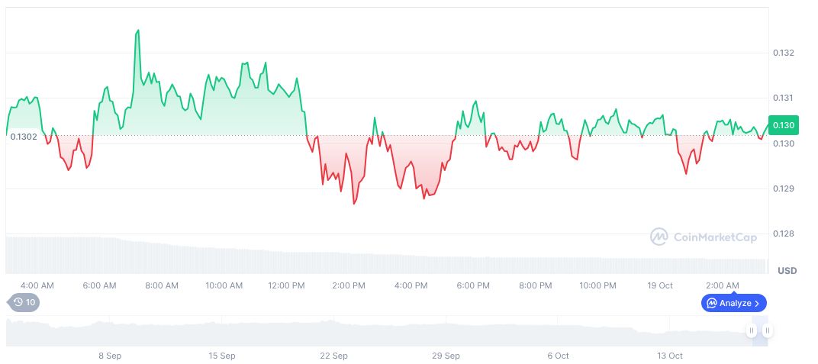Select 13 Oct on the range navigator
The height and width of the screenshot is (364, 818).
669,356
